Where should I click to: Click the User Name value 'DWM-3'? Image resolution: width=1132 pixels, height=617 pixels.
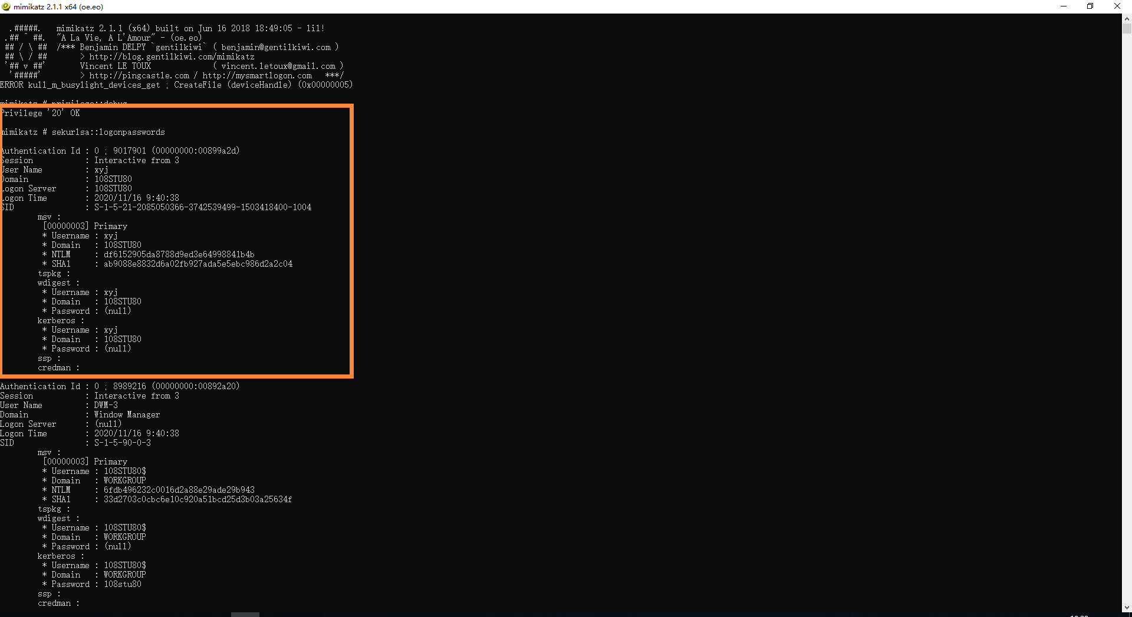106,405
